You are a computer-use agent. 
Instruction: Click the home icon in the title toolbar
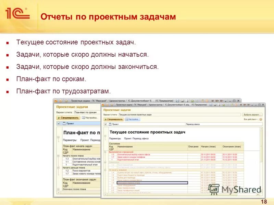coord(112,104)
